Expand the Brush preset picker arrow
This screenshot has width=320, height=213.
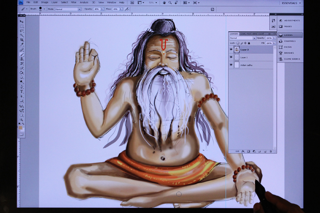pos(44,8)
